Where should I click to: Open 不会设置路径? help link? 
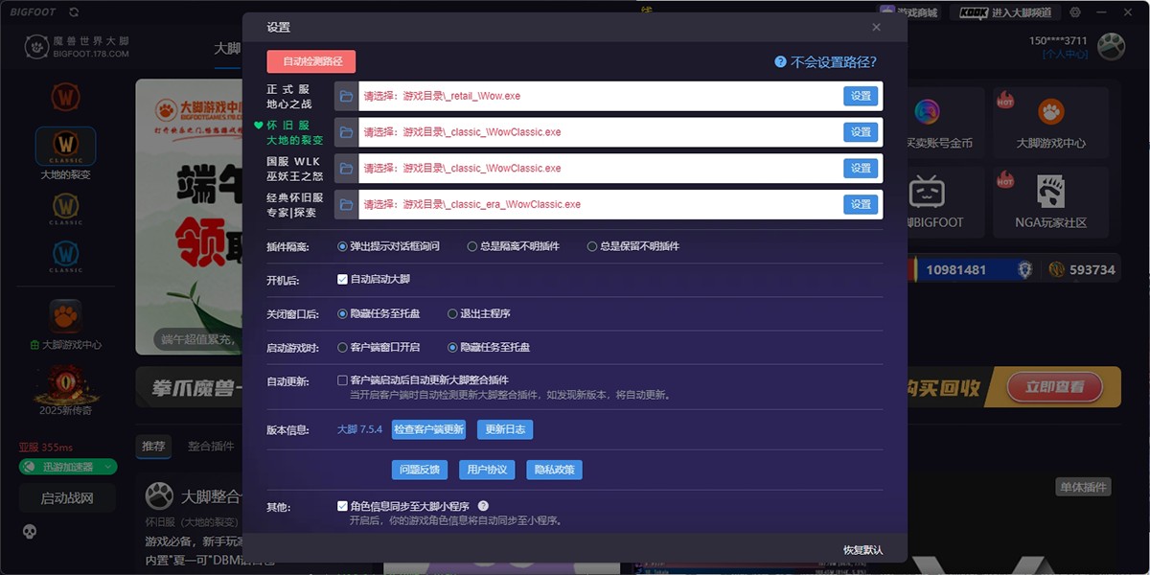pyautogui.click(x=829, y=60)
